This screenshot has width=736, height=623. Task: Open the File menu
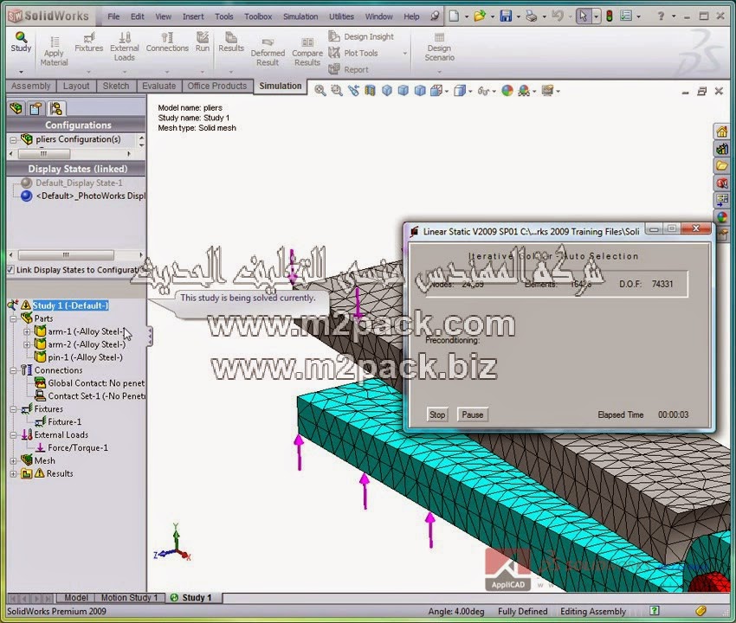tap(113, 16)
